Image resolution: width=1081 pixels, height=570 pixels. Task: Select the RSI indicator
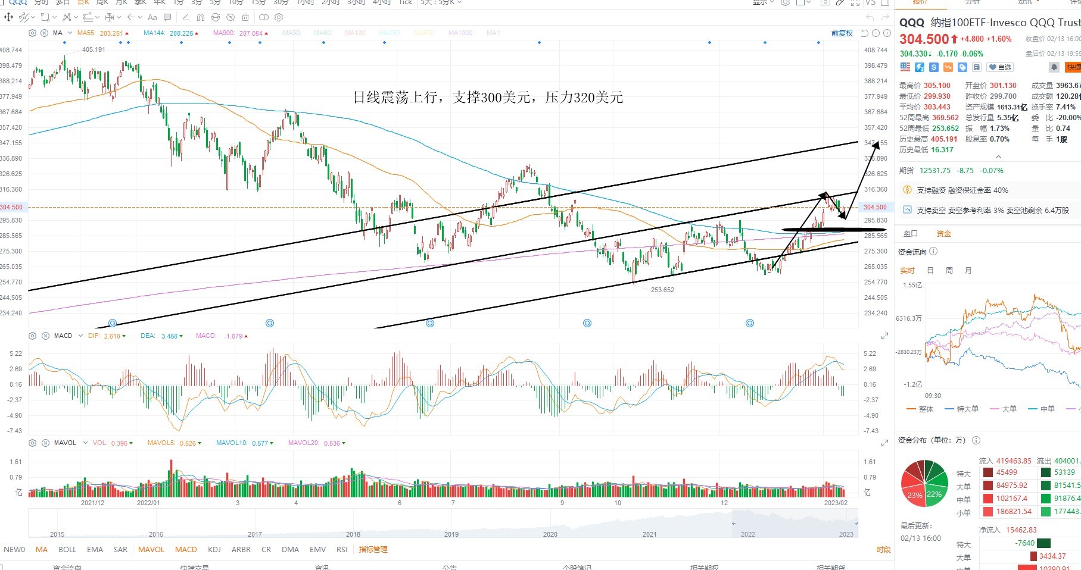[x=342, y=550]
